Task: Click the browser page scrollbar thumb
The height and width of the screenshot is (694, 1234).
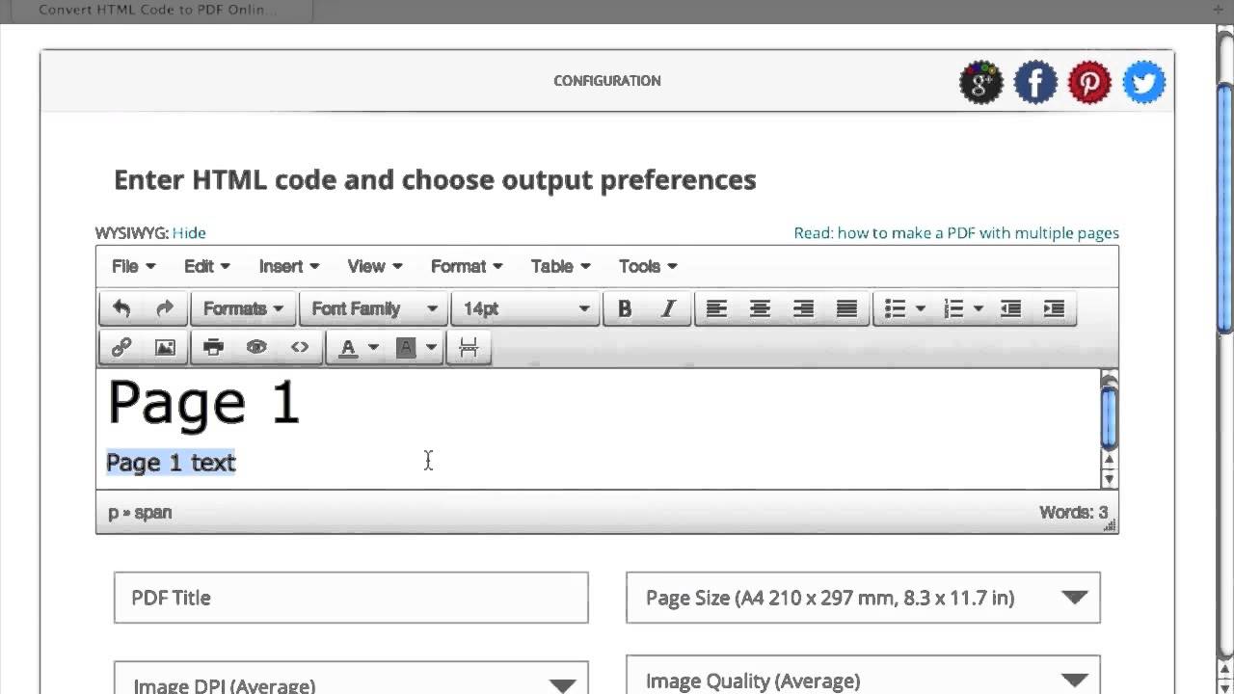Action: tap(1225, 207)
